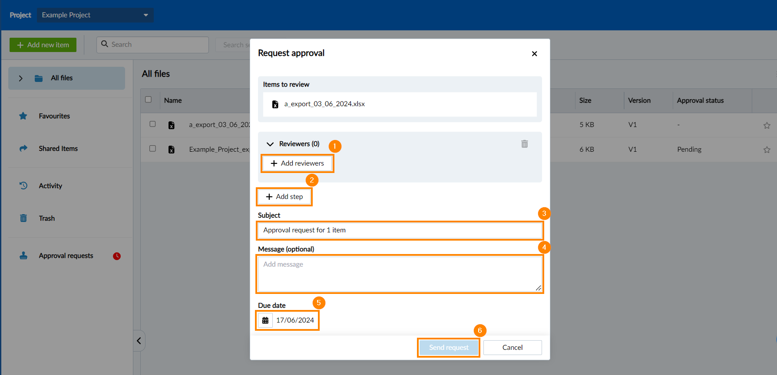Click the file icon in Example_Project_ex row

point(172,150)
